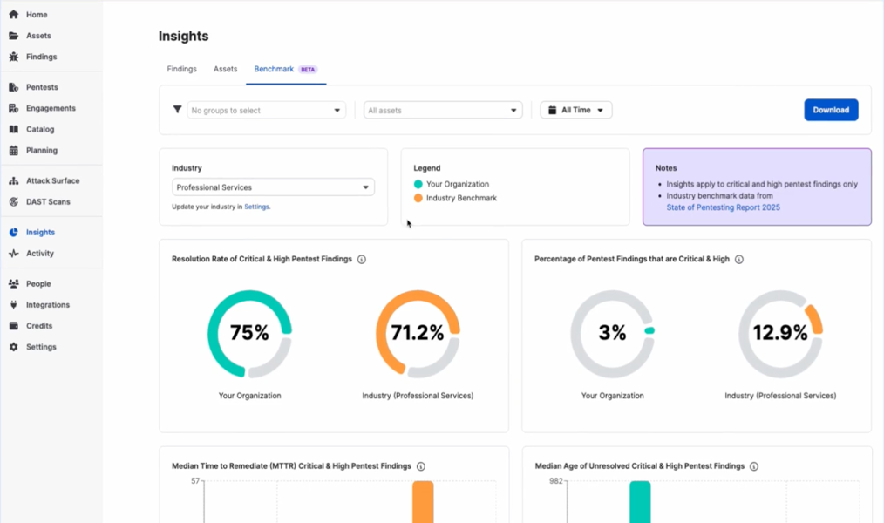Open Findings via the bug icon
This screenshot has height=523, width=884.
(x=14, y=57)
